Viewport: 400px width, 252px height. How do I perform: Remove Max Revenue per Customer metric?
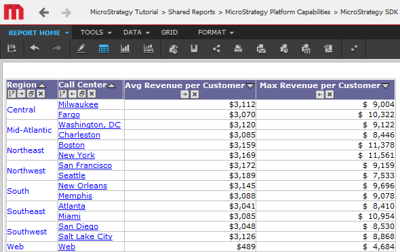pos(329,95)
